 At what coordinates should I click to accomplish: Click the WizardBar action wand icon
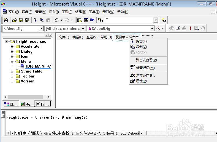pos(158,28)
